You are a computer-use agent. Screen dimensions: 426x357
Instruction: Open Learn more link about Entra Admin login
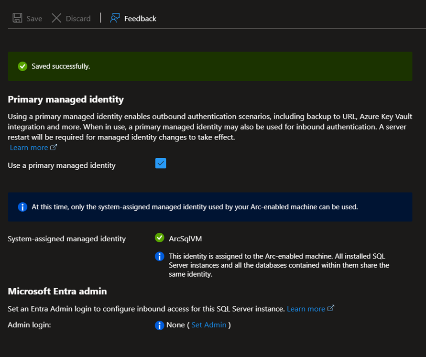pyautogui.click(x=306, y=309)
